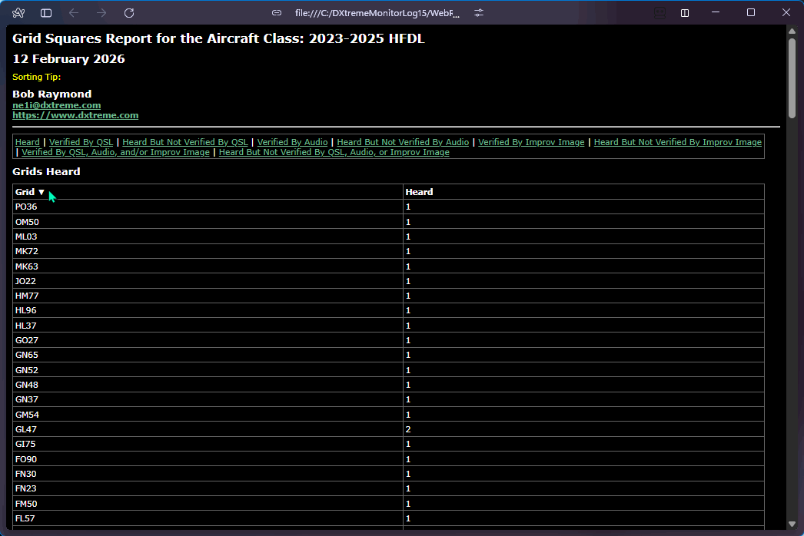
Task: Visit the https://www.dxtreme.com website link
Action: pyautogui.click(x=75, y=115)
